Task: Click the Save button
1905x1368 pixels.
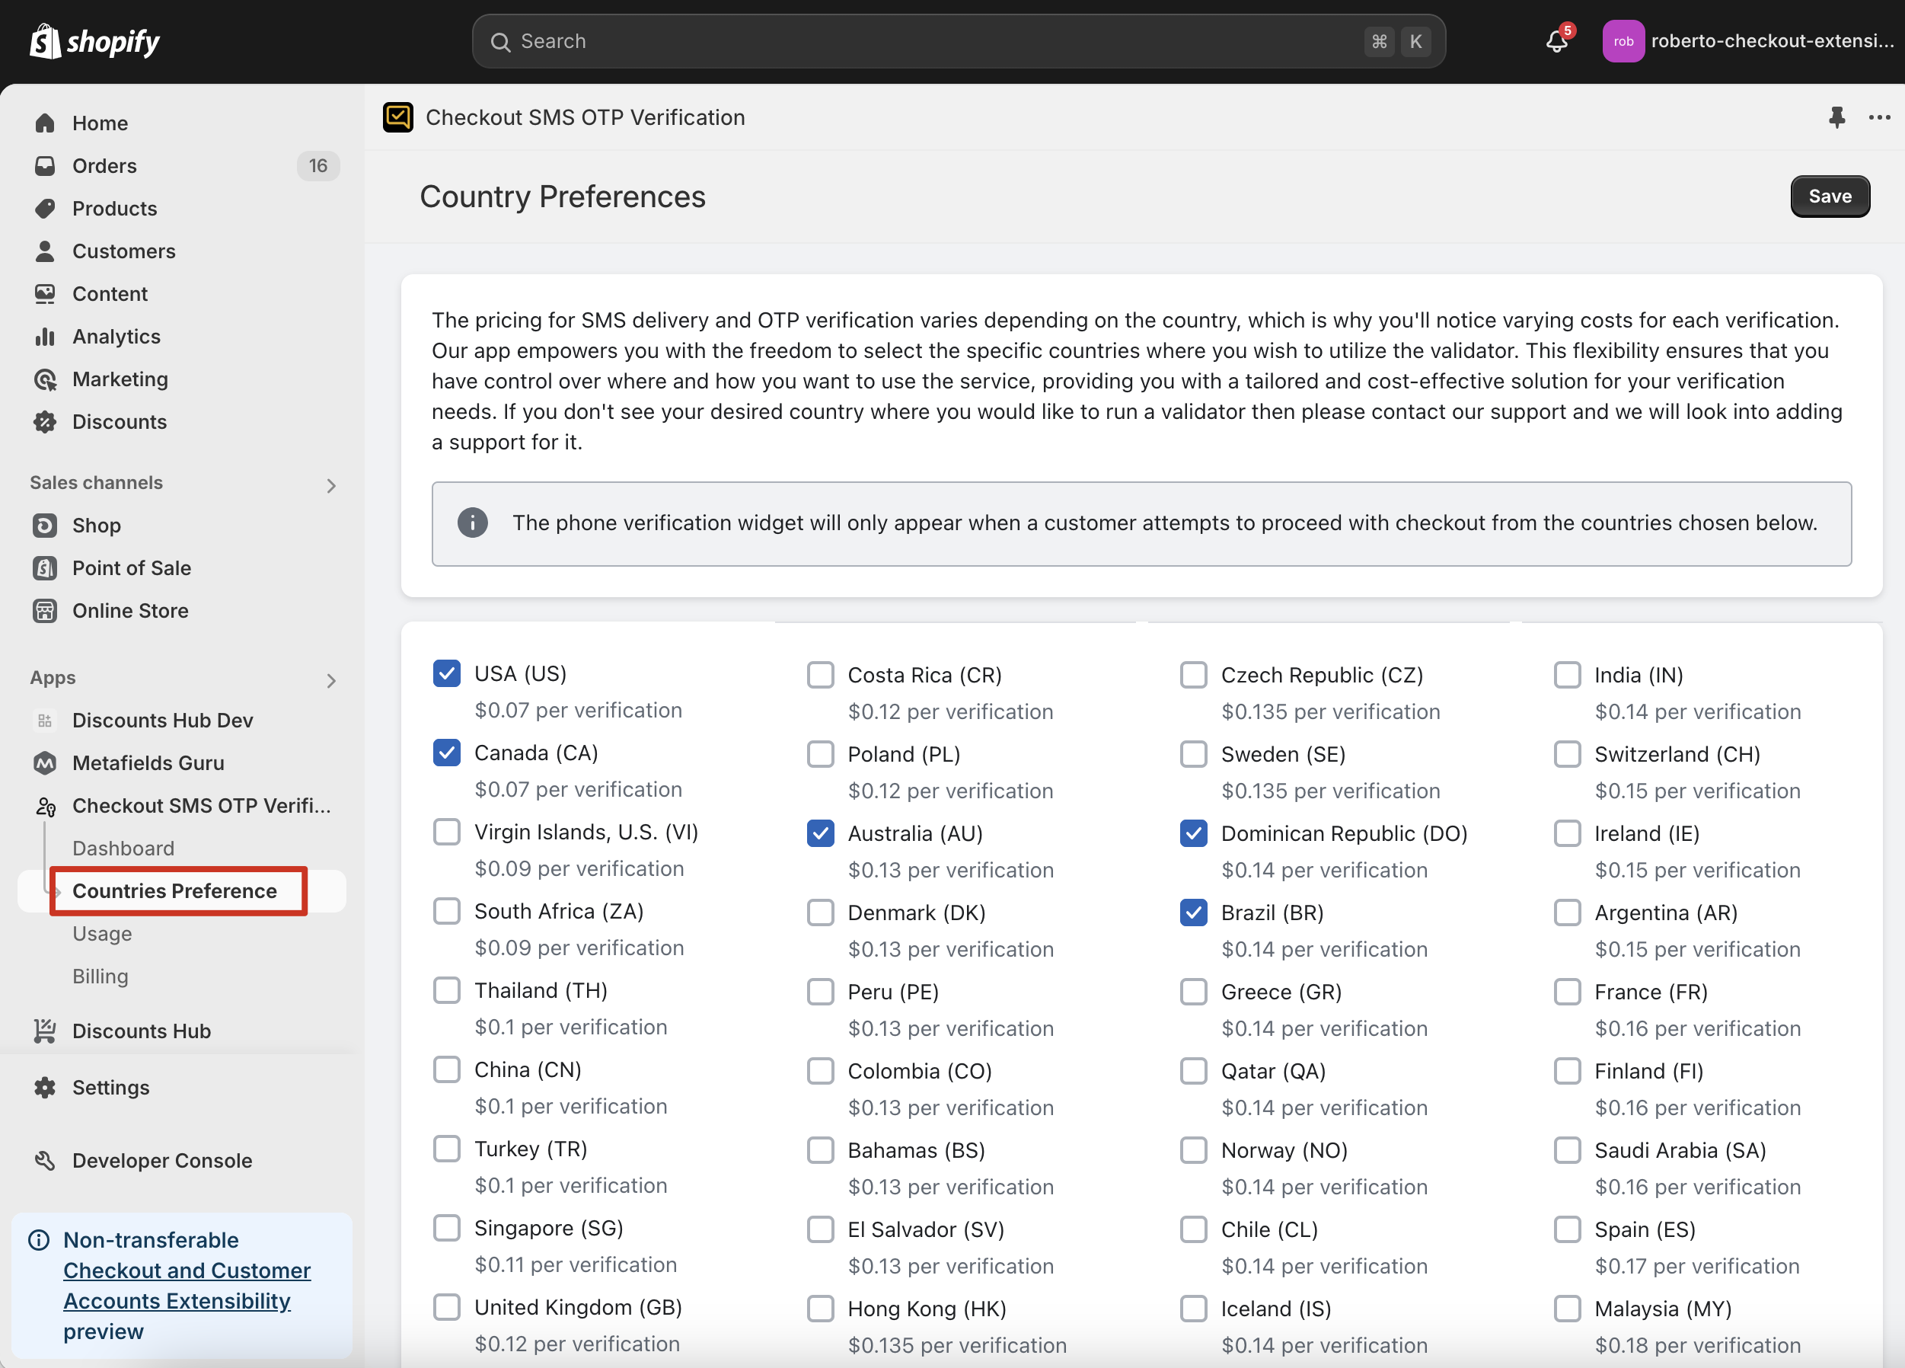Action: pyautogui.click(x=1830, y=197)
